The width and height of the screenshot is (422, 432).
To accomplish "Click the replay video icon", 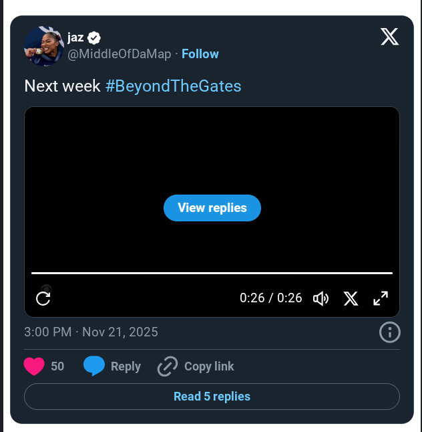I will [43, 298].
